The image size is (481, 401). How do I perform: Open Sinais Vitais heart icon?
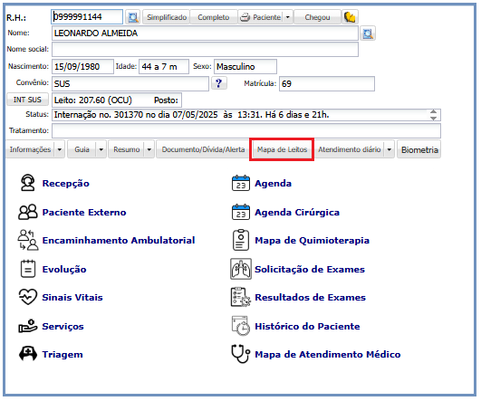coord(27,297)
